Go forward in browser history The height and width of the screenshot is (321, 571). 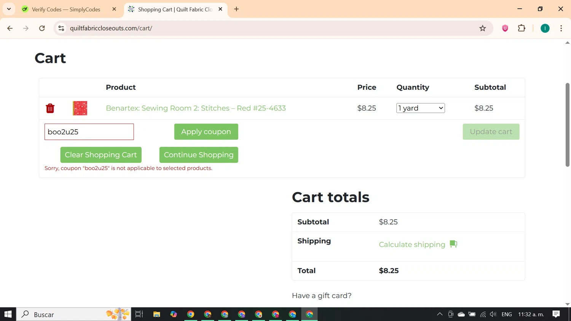(x=26, y=28)
